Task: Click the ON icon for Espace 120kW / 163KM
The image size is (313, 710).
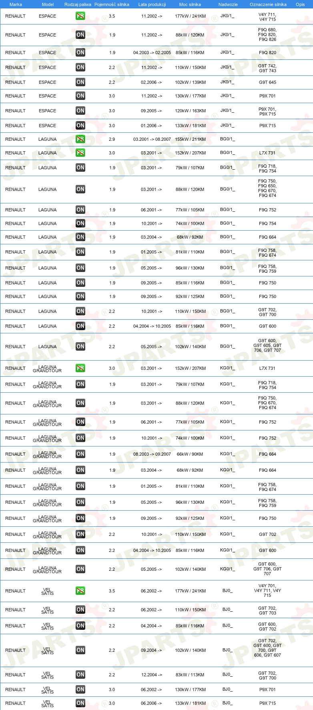Action: click(x=80, y=111)
